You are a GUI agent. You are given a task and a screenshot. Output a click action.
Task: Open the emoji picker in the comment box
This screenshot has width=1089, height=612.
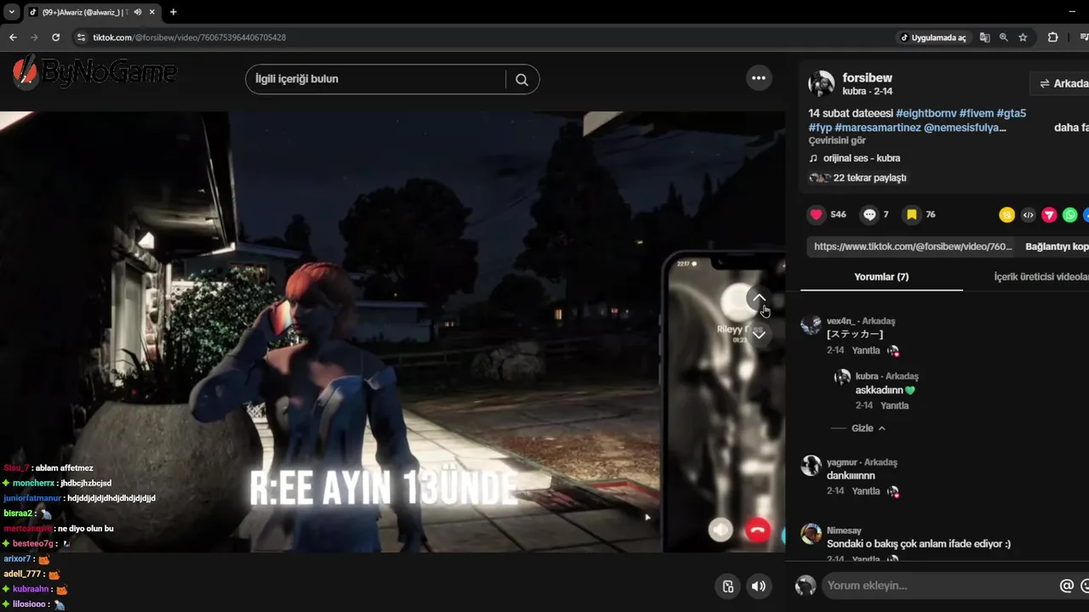pos(1086,586)
